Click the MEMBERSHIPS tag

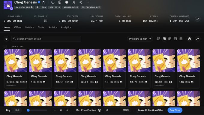(71, 8)
